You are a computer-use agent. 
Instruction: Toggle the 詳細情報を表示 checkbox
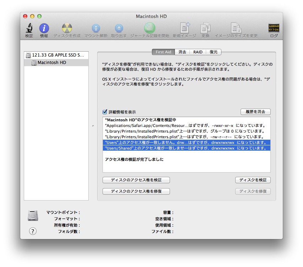pos(105,112)
